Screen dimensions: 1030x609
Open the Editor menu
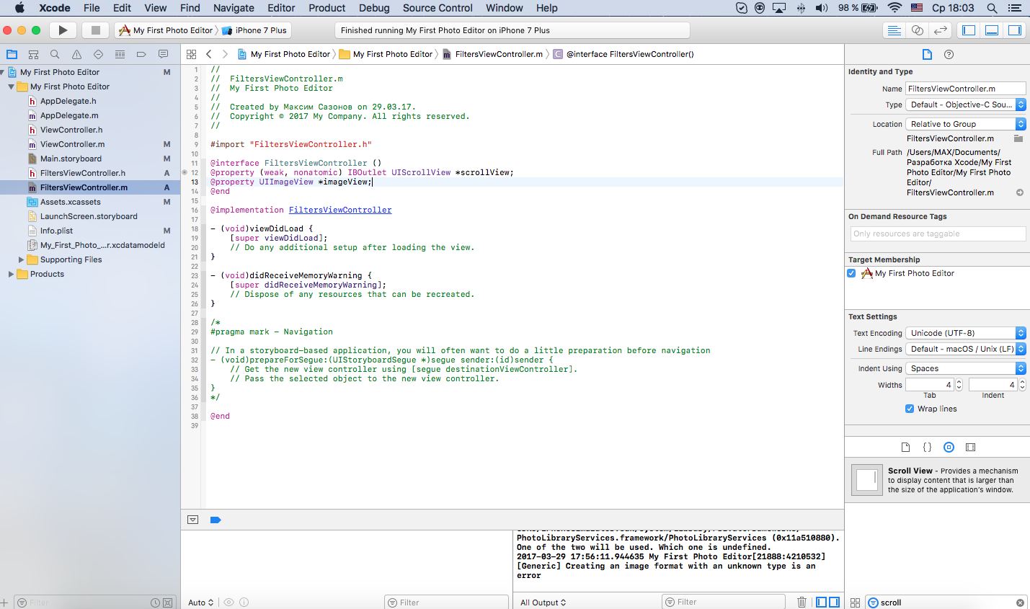281,8
